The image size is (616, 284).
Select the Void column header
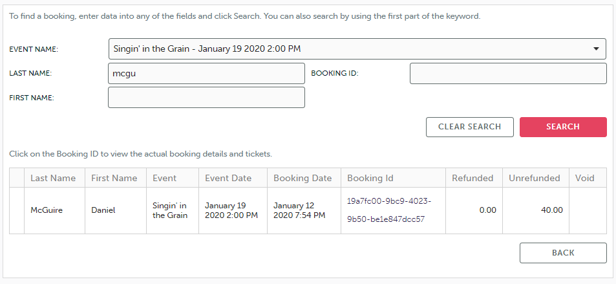click(584, 178)
